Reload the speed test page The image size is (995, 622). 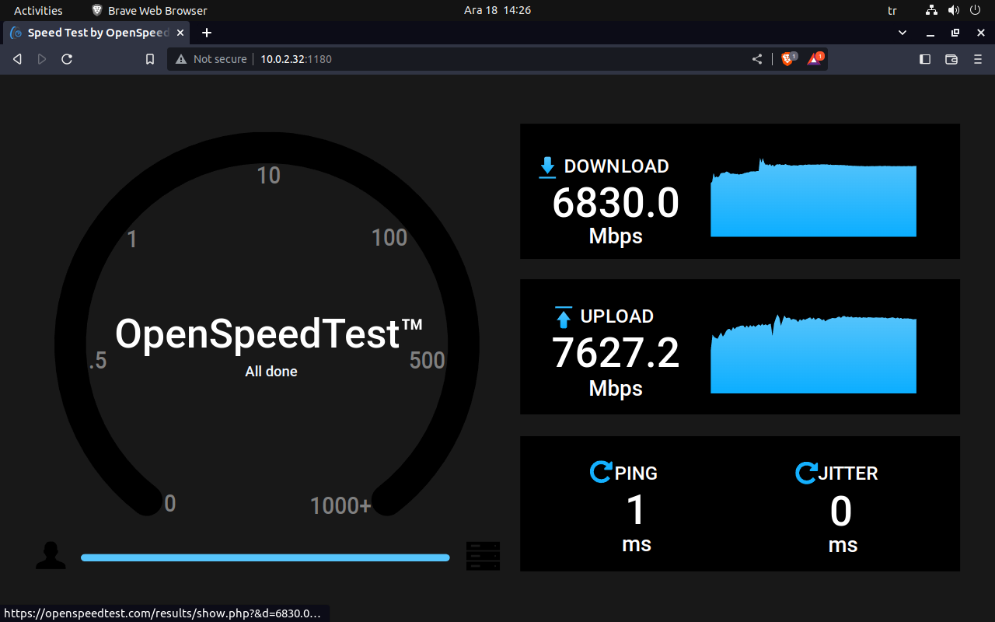67,59
